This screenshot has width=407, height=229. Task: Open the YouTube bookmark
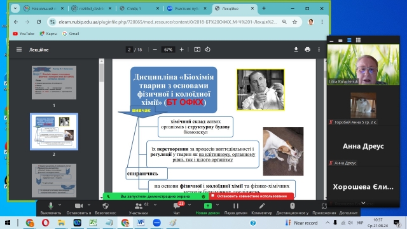coord(24,34)
